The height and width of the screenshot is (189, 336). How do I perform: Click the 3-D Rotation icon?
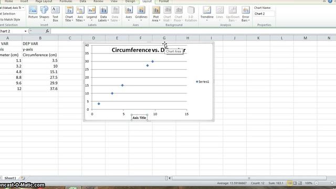click(x=191, y=14)
